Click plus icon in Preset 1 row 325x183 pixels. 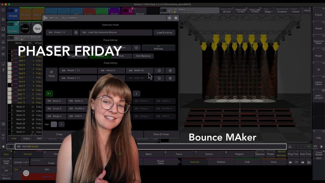(x=159, y=71)
